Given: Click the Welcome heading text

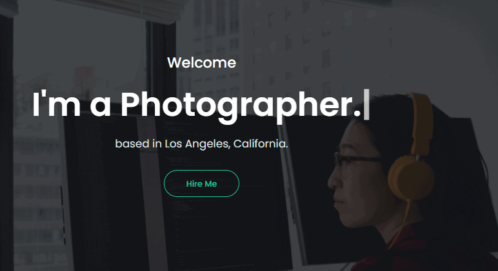Looking at the screenshot, I should [202, 62].
